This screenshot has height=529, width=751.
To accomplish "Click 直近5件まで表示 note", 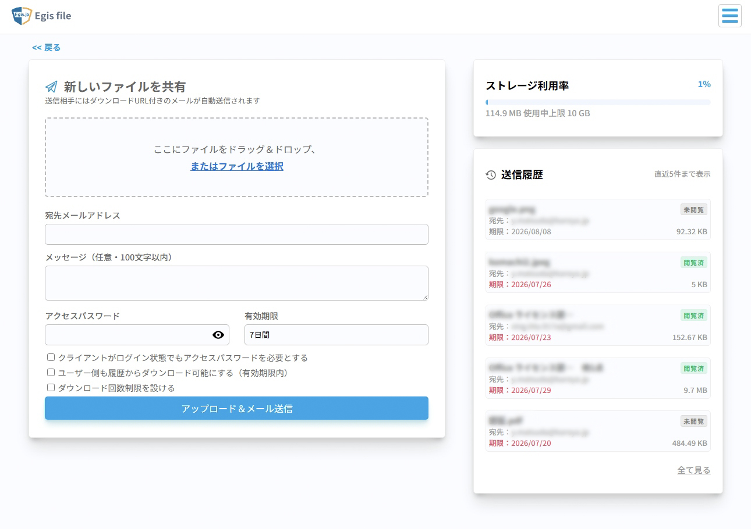I will 682,174.
